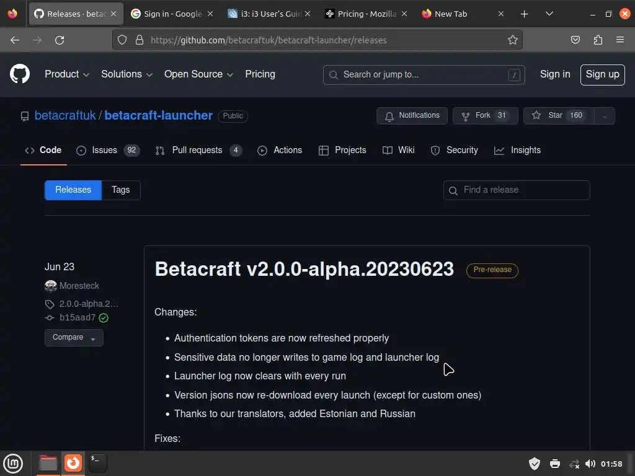Click the Sign up button
Viewport: 635px width, 476px height.
602,74
